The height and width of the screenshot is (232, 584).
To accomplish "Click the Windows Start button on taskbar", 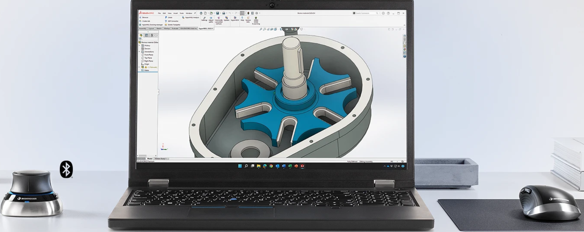I will pyautogui.click(x=240, y=166).
